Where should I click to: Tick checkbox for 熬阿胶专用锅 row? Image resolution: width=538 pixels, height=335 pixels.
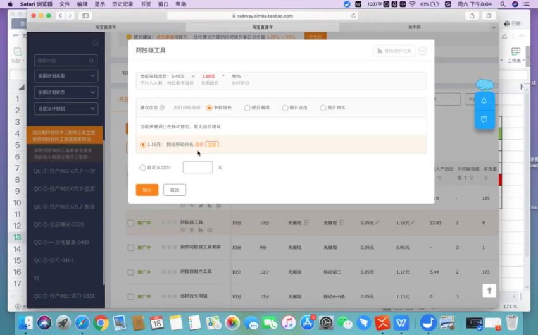point(131,296)
